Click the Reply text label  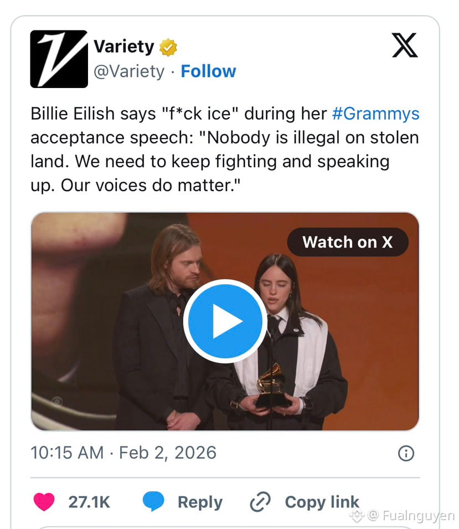[x=200, y=502]
